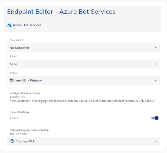Image resolution: width=167 pixels, height=153 pixels.
Task: Click the 'Enabled' label under General Settings
Action: click(15, 118)
